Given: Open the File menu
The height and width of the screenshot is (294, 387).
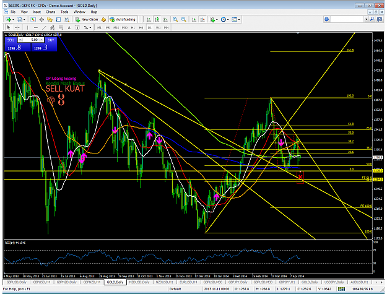Looking at the screenshot, I should click(13, 12).
